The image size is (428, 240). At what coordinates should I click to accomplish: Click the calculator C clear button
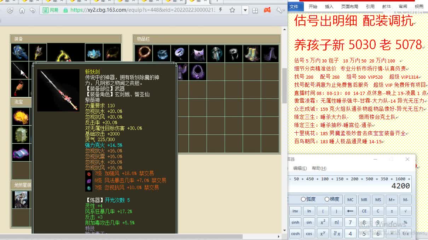[x=378, y=211]
